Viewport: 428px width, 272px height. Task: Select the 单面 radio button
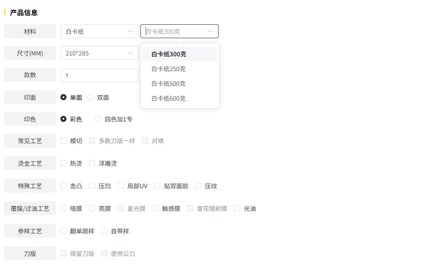63,97
